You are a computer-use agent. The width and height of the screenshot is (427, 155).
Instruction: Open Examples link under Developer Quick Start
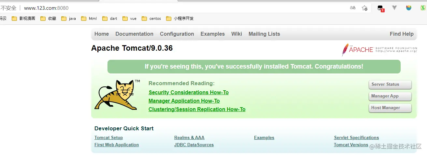(x=264, y=137)
